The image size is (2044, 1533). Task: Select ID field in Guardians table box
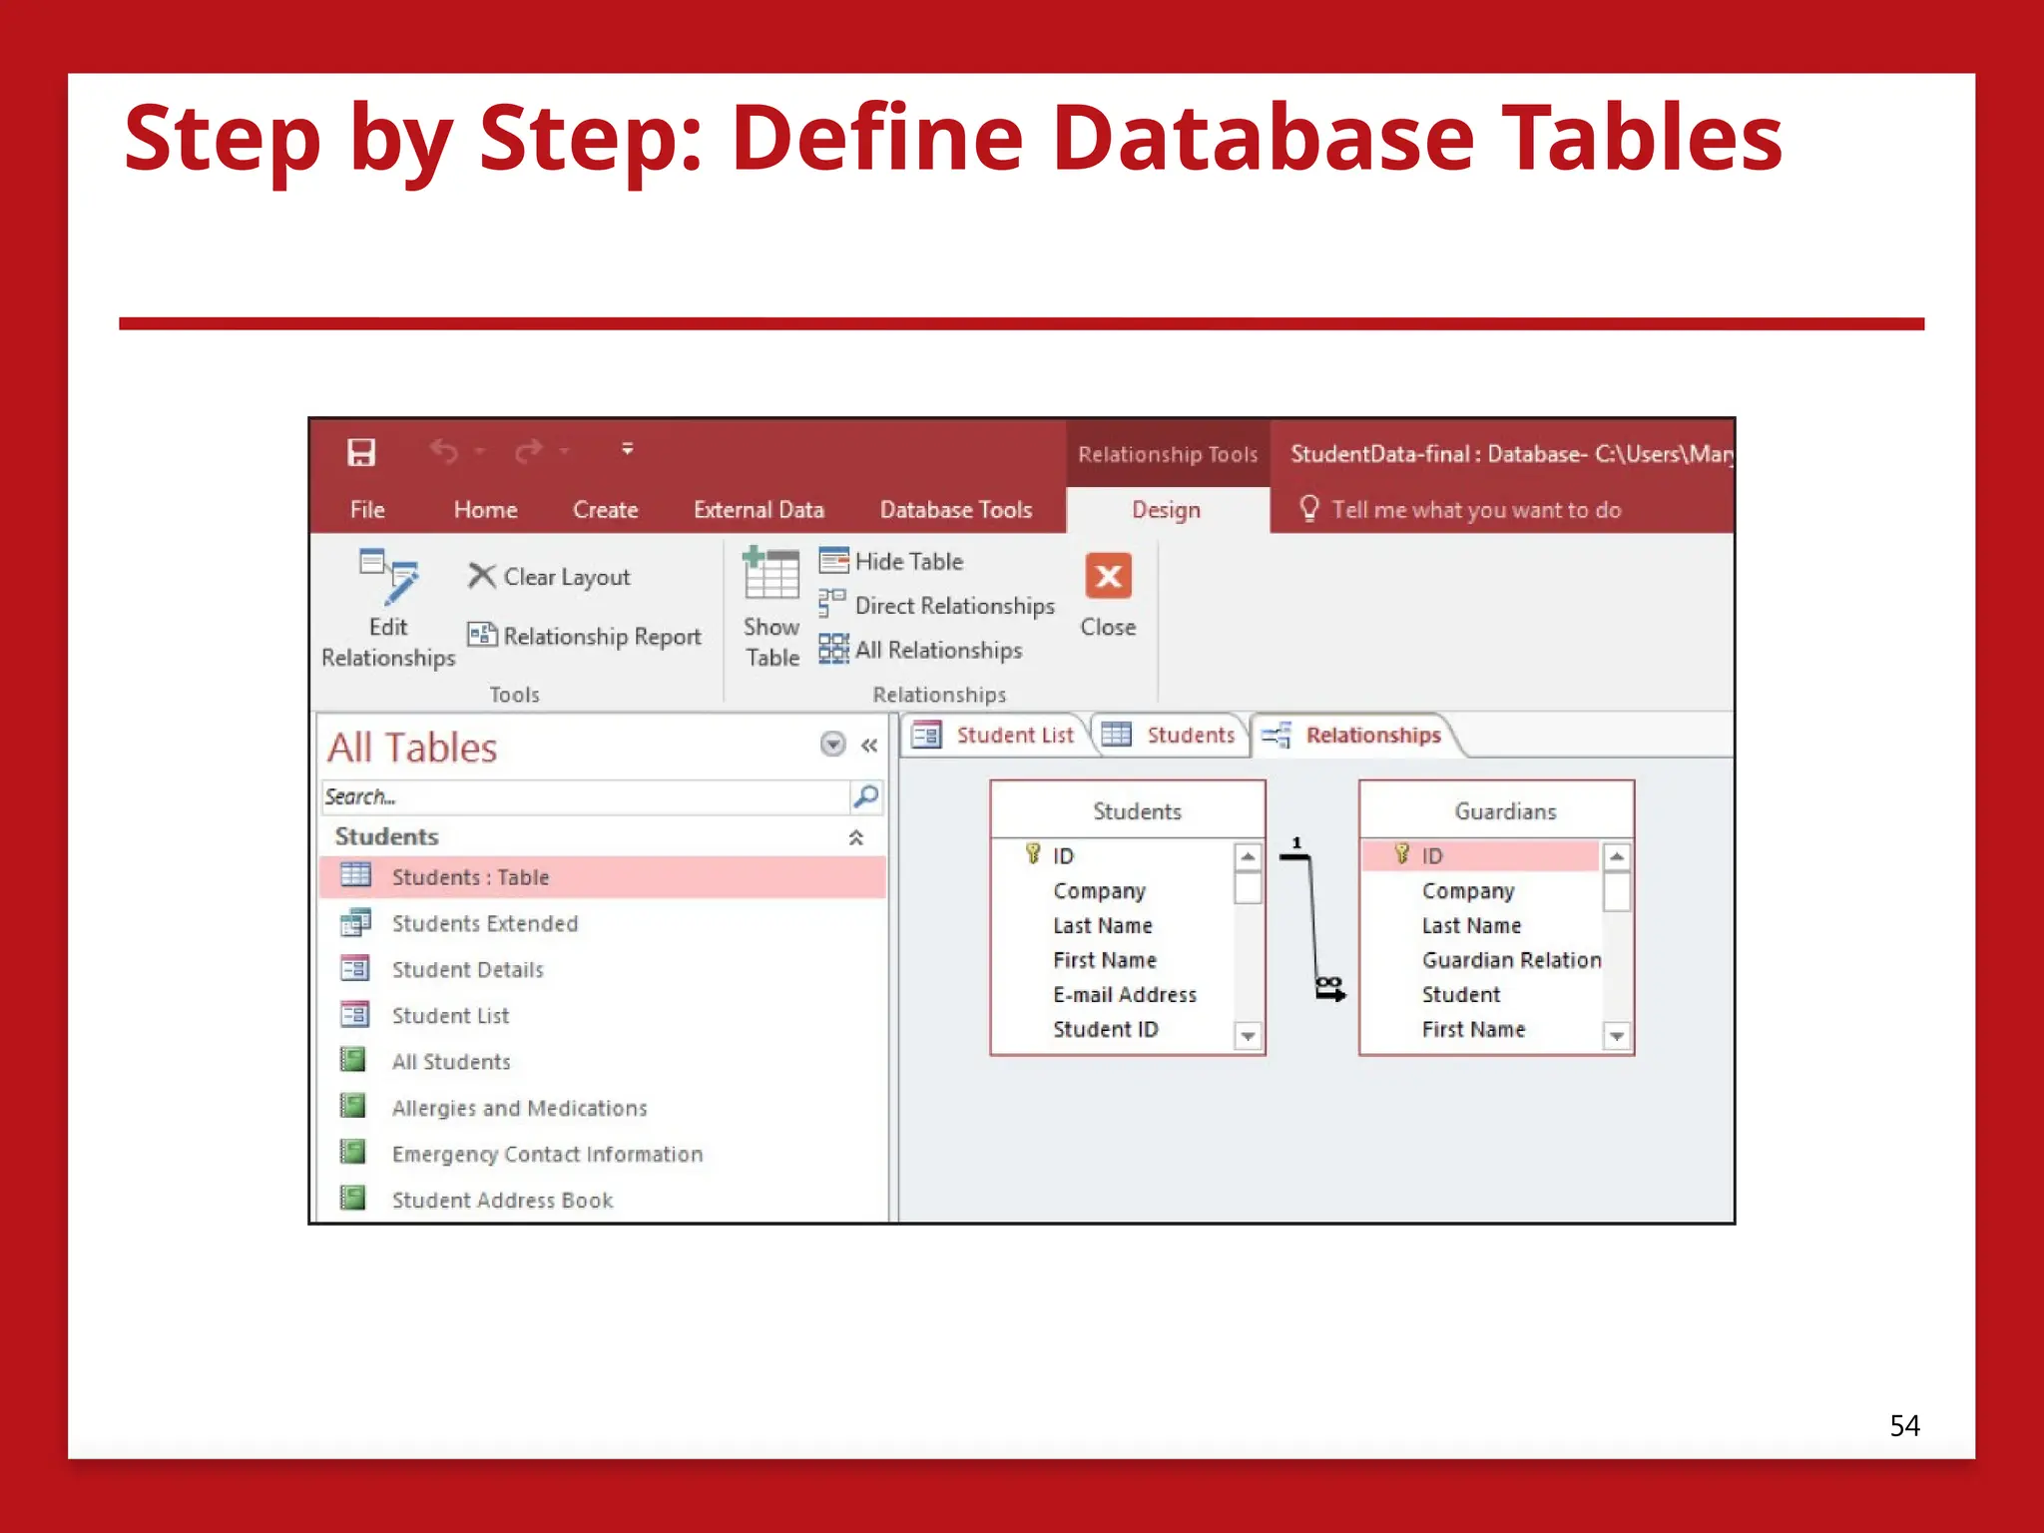click(1481, 855)
